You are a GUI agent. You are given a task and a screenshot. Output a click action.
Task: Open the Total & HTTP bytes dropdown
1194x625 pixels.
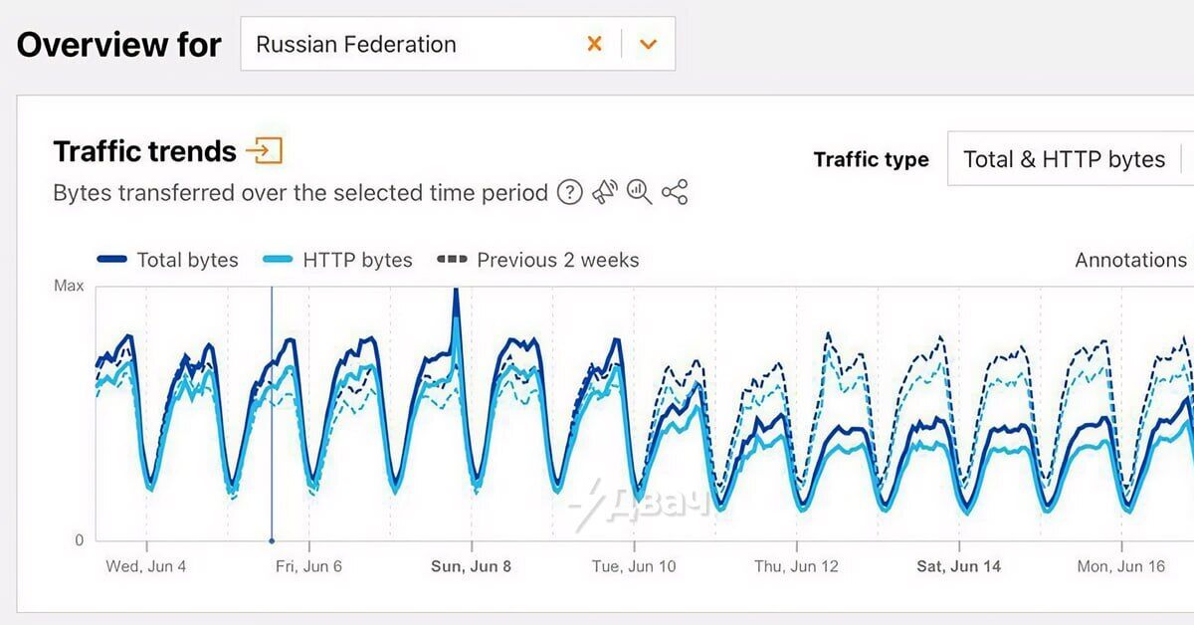(1063, 159)
